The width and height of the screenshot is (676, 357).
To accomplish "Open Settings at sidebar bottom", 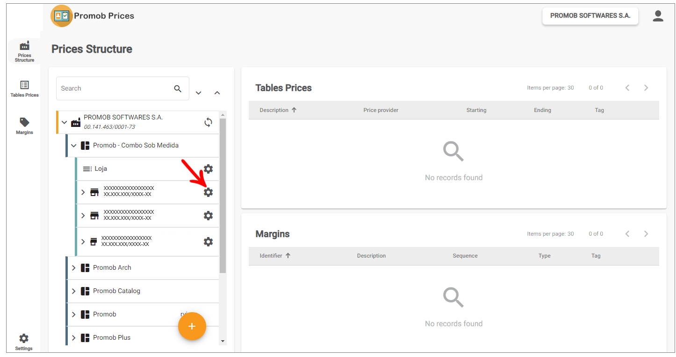I will click(x=24, y=342).
